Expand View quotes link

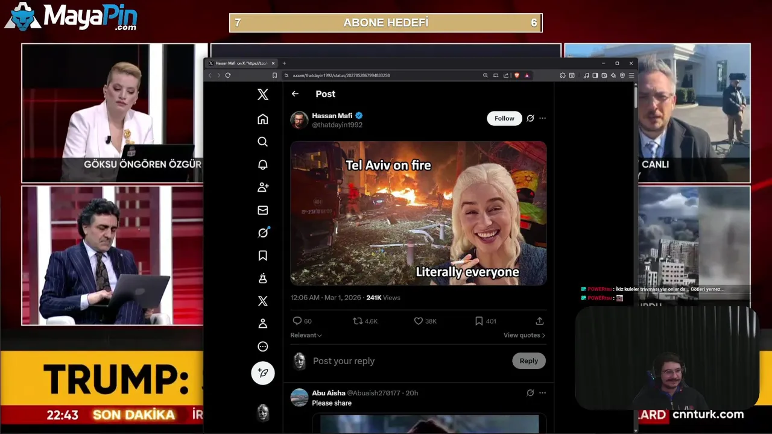pyautogui.click(x=524, y=335)
